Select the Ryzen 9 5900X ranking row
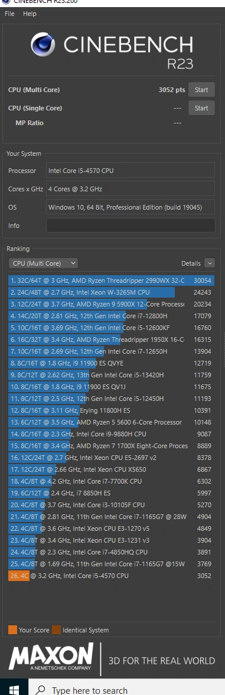The image size is (225, 695). click(111, 304)
